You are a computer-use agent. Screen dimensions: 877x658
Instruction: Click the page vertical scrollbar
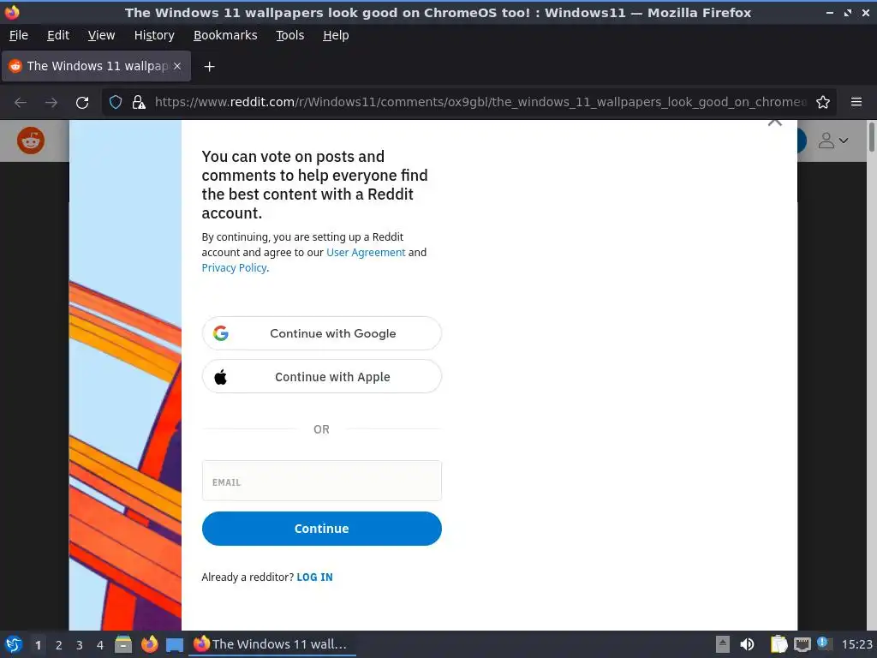[871, 137]
